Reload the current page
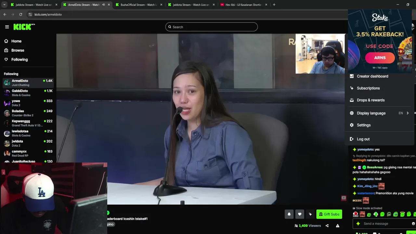Image resolution: width=416 pixels, height=234 pixels. coord(20,14)
